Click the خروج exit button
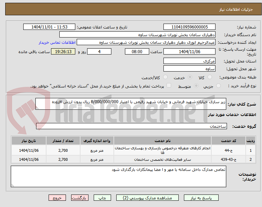 [x=57, y=198]
